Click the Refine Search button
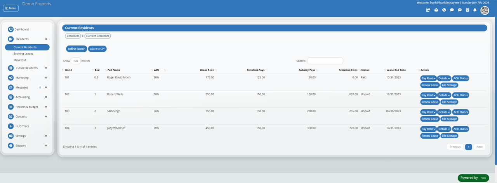 [x=76, y=49]
